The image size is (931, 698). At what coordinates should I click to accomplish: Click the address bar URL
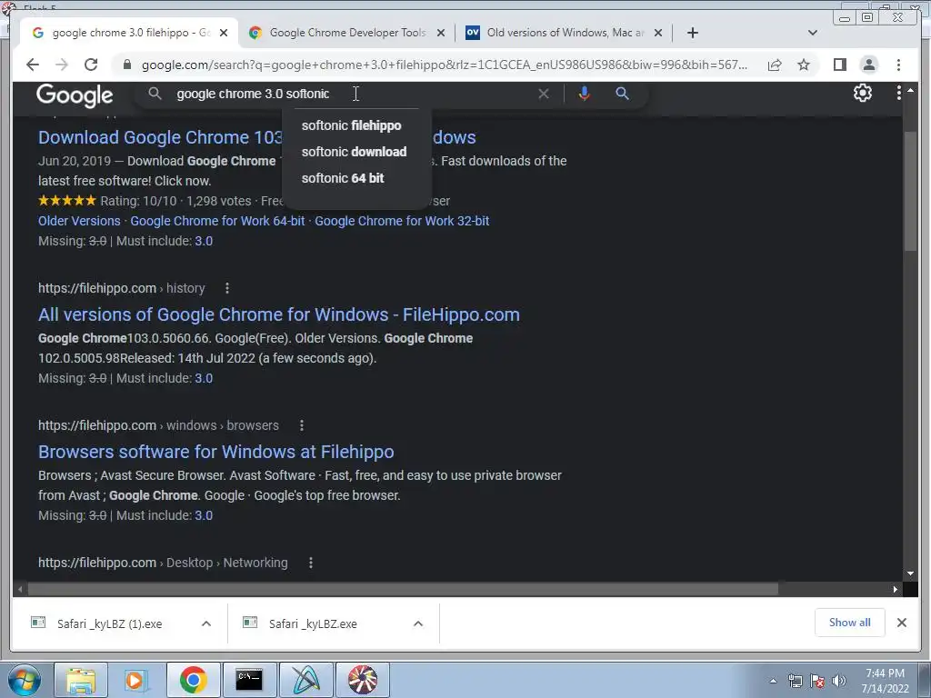click(x=444, y=65)
